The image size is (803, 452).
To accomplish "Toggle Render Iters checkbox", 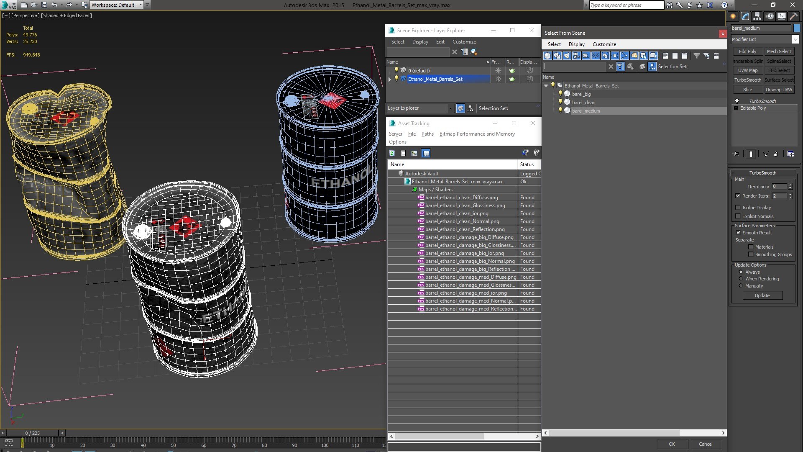I will [738, 196].
